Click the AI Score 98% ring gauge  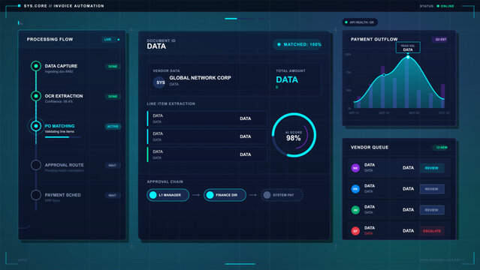click(294, 135)
